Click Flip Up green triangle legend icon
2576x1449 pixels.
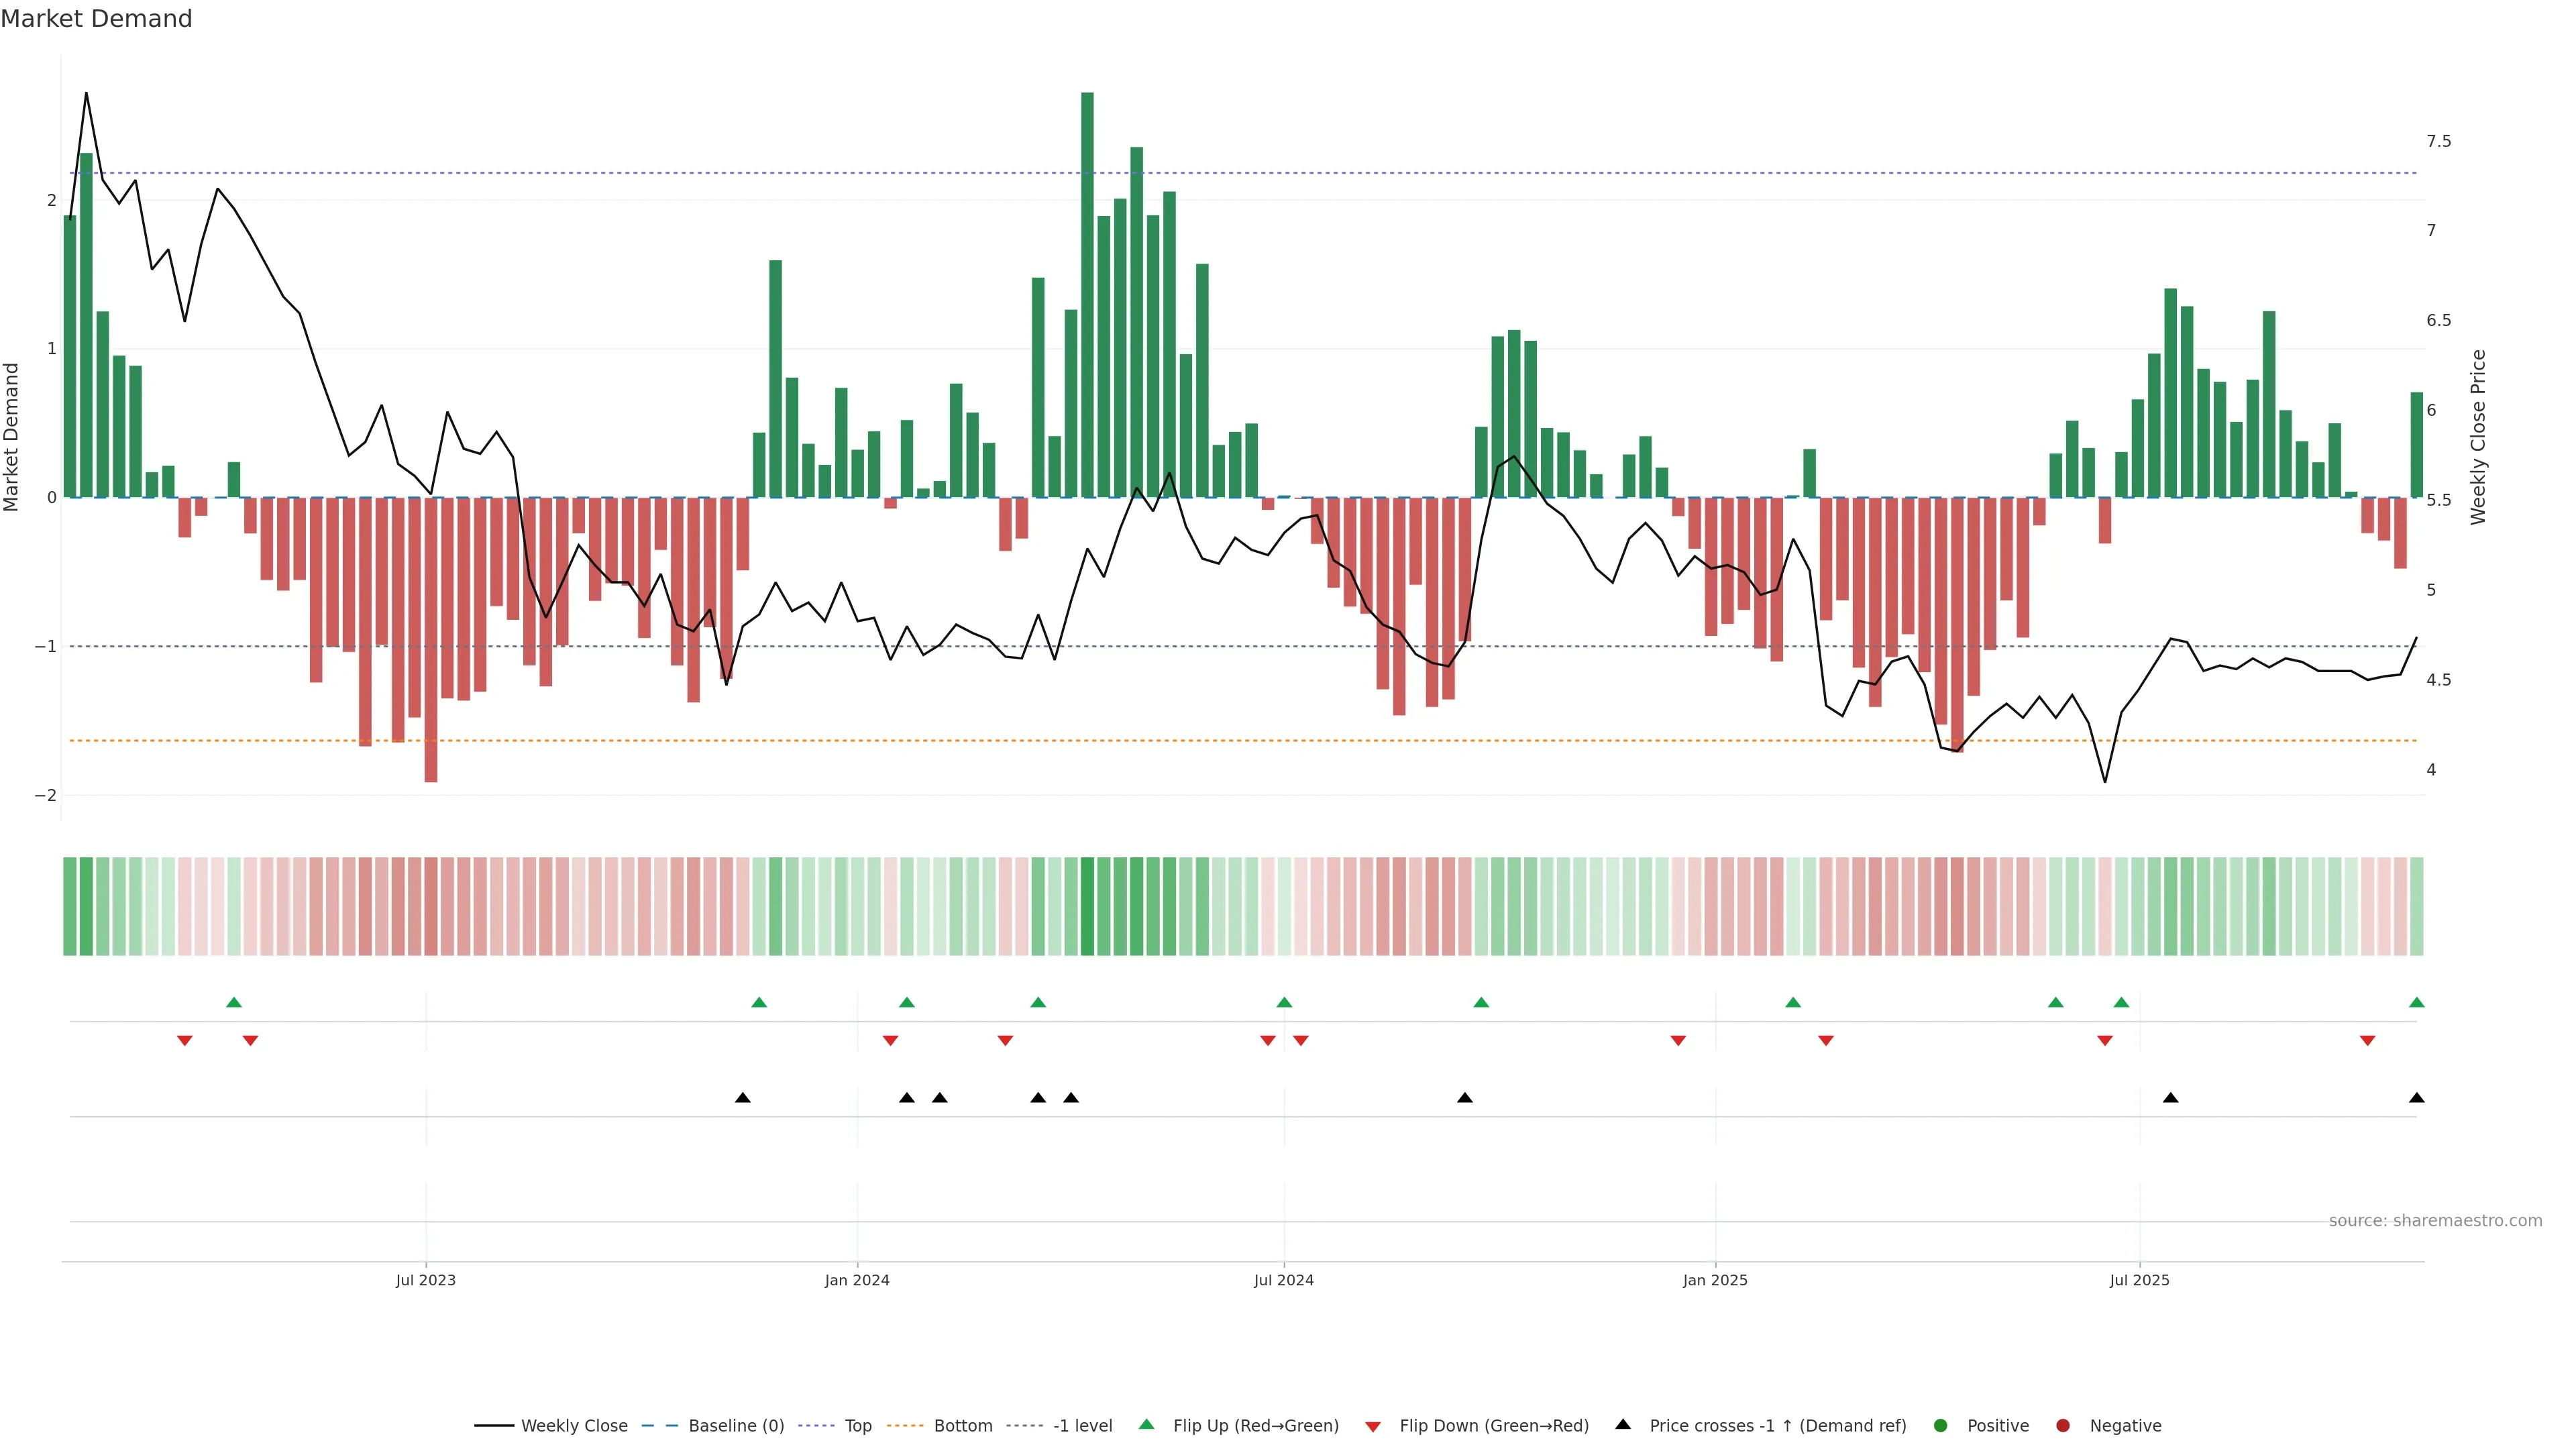click(1147, 1425)
